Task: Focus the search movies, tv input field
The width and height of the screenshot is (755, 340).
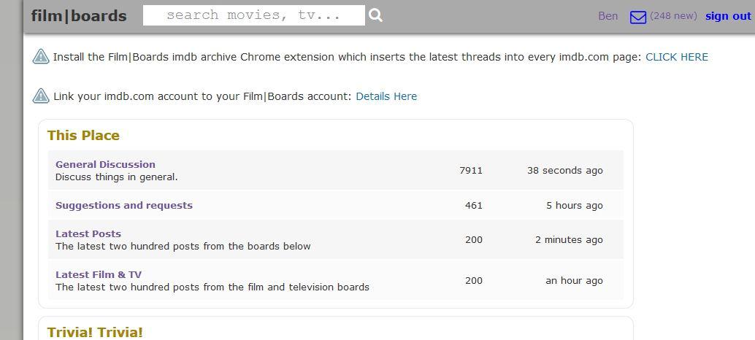Action: point(253,15)
